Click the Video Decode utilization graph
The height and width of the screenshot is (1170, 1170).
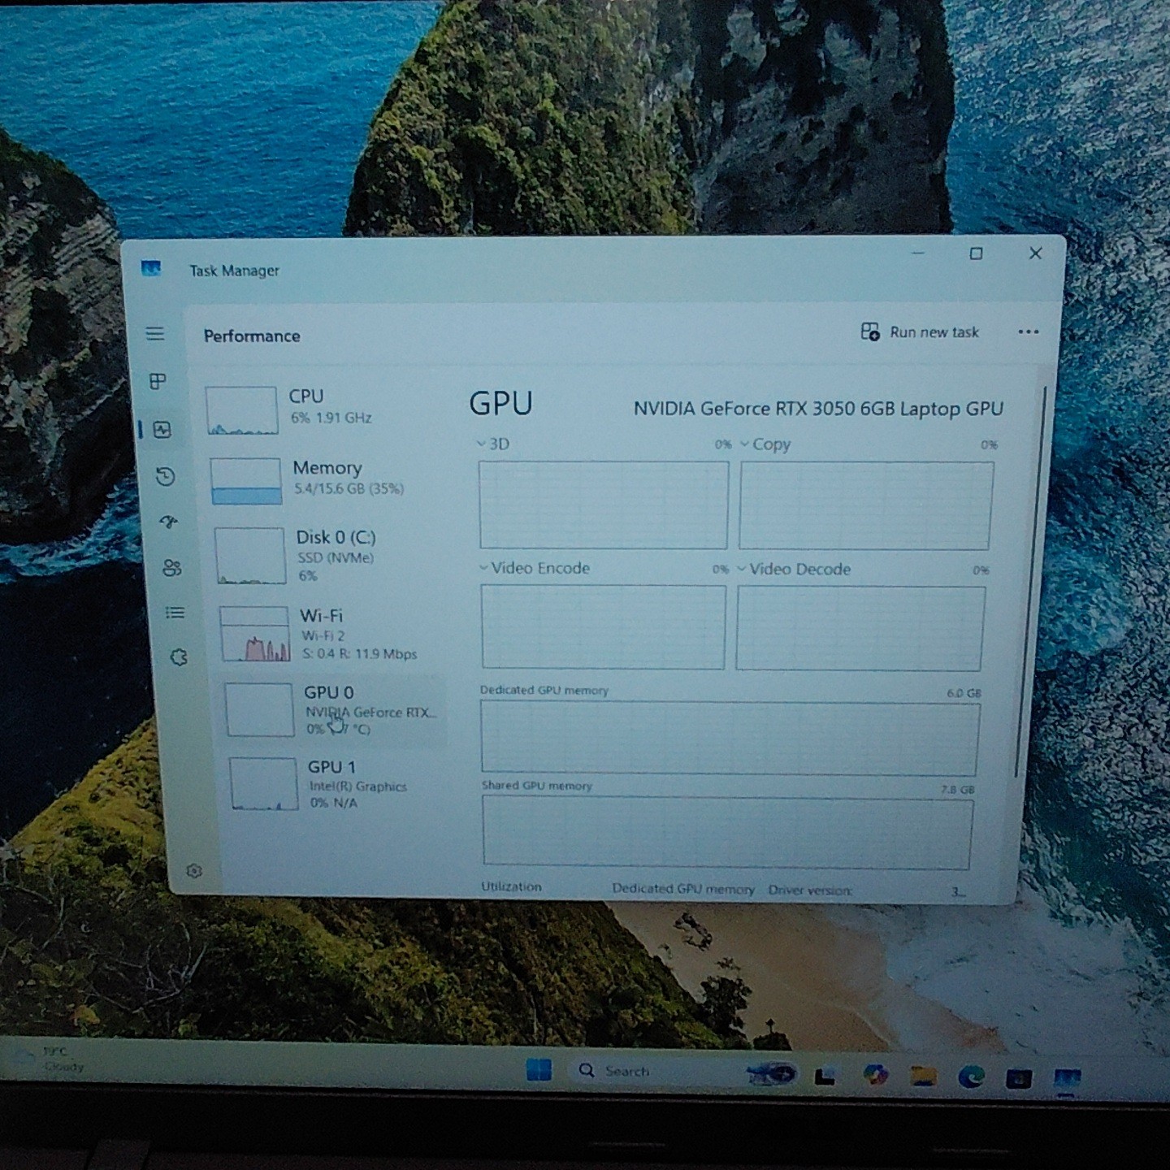point(860,628)
